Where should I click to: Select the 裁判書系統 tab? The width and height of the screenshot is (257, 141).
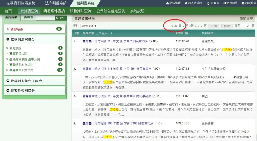85,3
